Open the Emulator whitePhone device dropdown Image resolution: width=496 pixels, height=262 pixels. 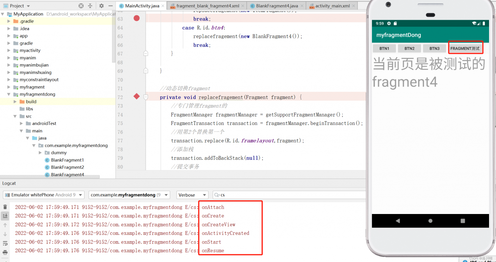click(x=44, y=195)
